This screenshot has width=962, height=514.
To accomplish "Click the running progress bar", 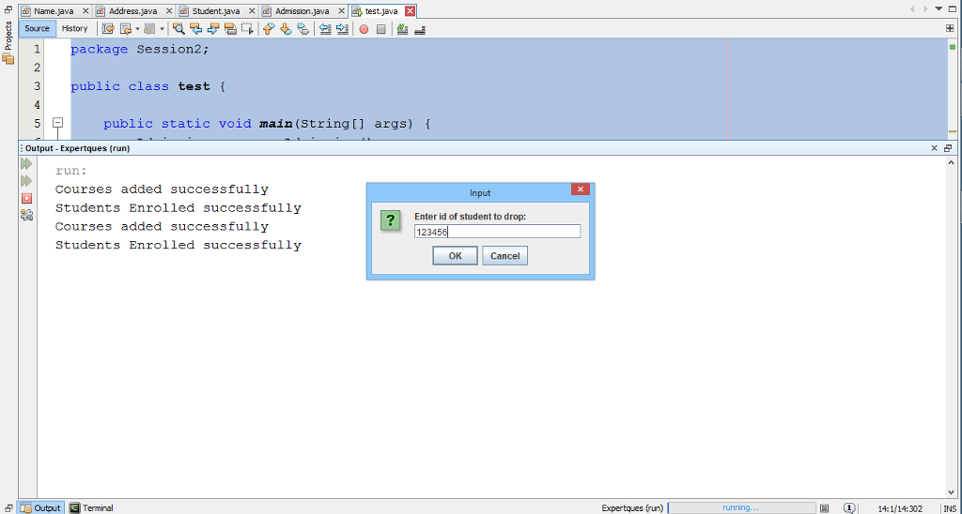I will [741, 507].
